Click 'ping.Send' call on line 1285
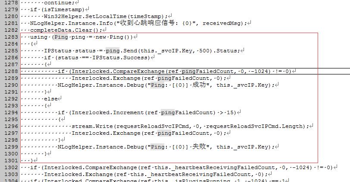 pyautogui.click(x=121, y=51)
